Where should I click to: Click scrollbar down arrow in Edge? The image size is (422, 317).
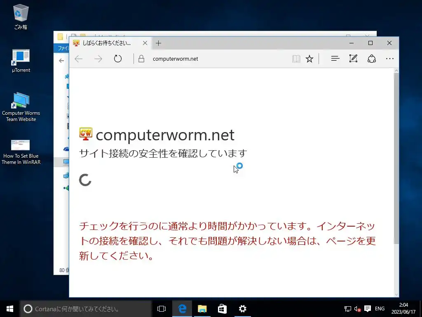click(x=396, y=294)
